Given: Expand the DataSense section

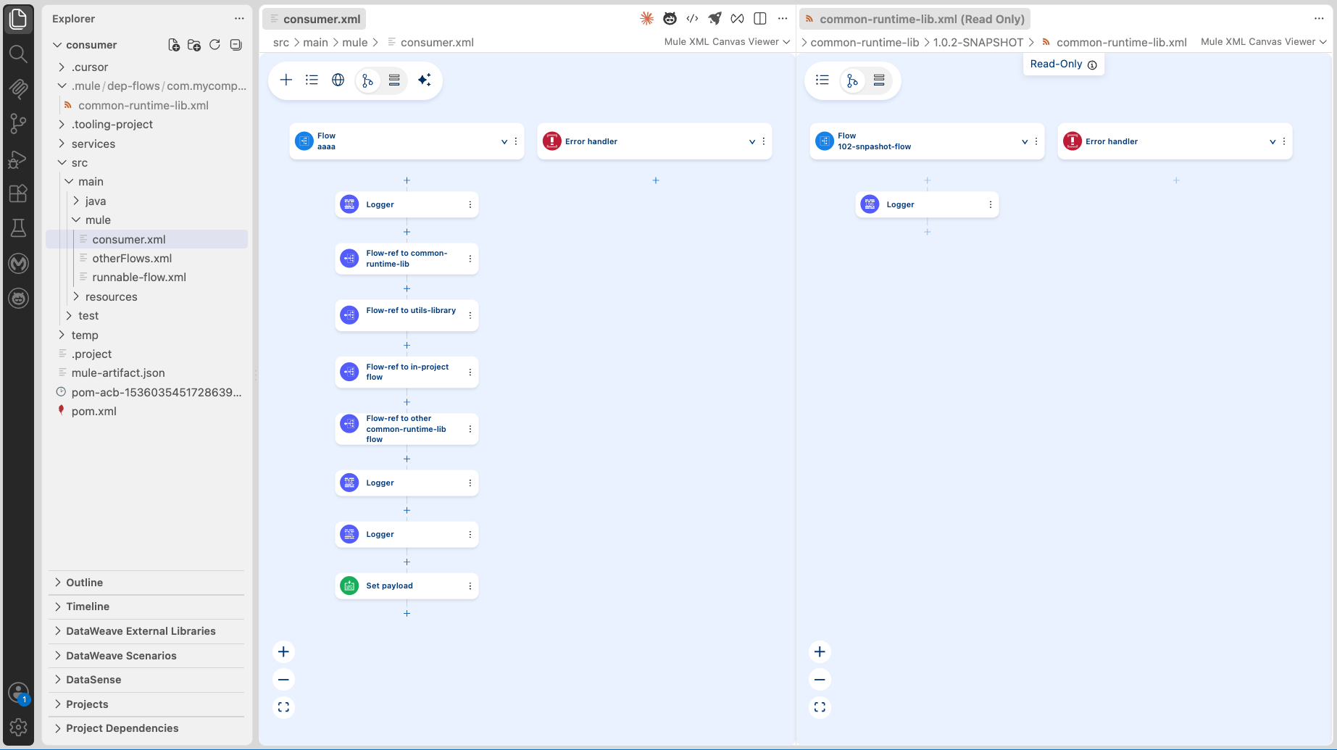Looking at the screenshot, I should pos(146,680).
